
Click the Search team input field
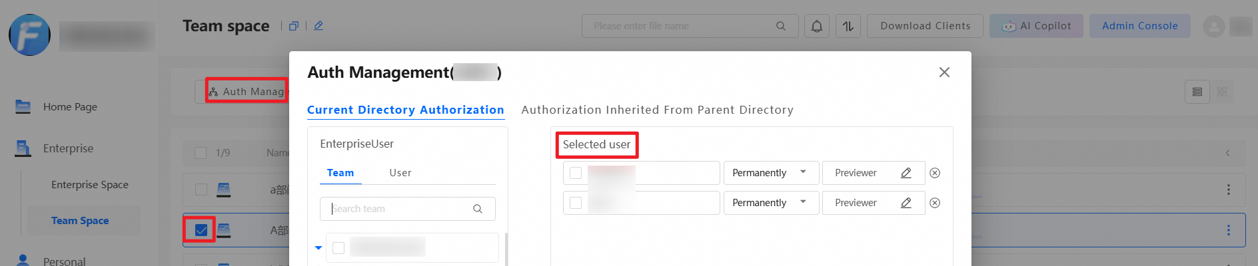(400, 209)
